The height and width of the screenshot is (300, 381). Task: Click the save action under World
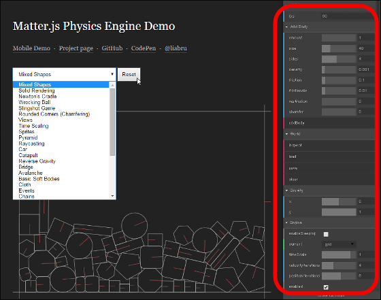pyautogui.click(x=329, y=168)
